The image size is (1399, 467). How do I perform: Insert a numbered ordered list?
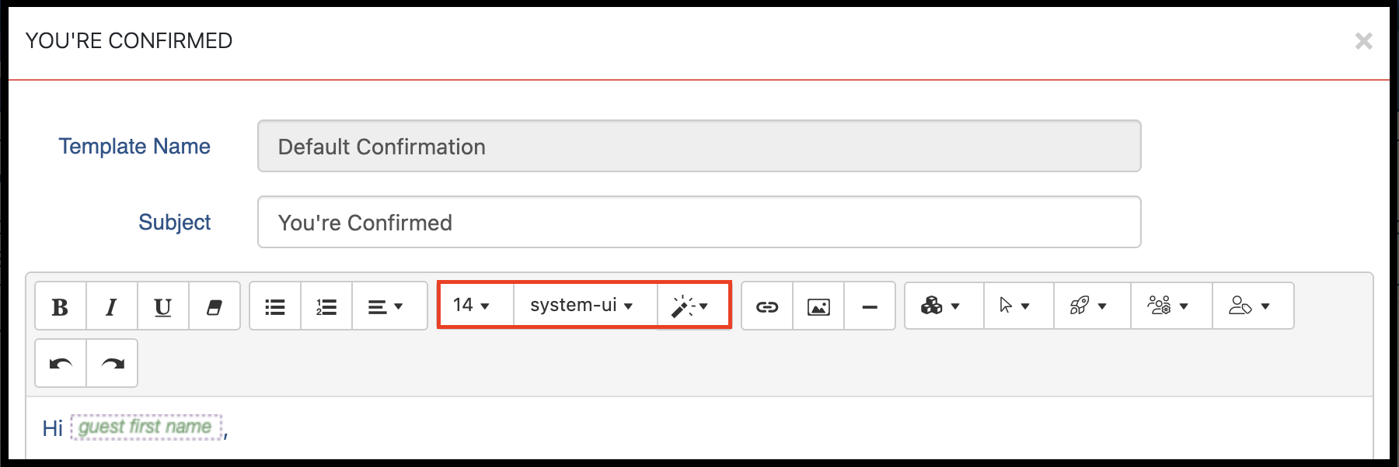click(x=326, y=306)
